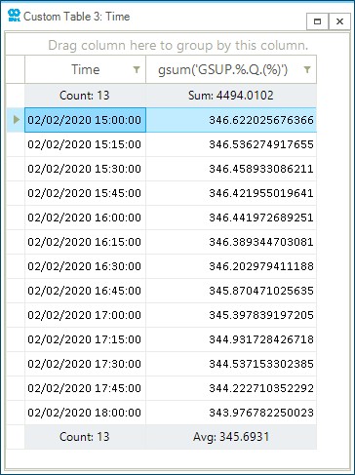Click the Custom Table app icon

pyautogui.click(x=14, y=16)
